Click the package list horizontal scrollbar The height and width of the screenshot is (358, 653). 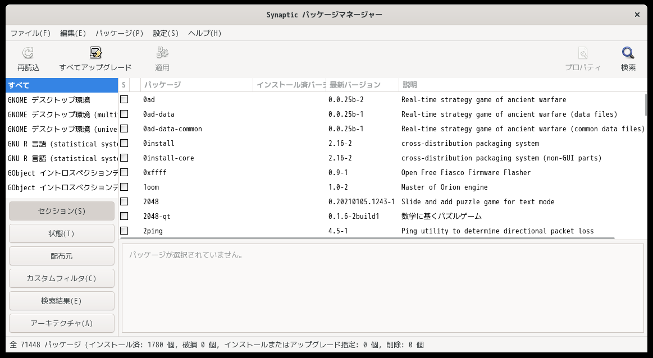click(367, 238)
